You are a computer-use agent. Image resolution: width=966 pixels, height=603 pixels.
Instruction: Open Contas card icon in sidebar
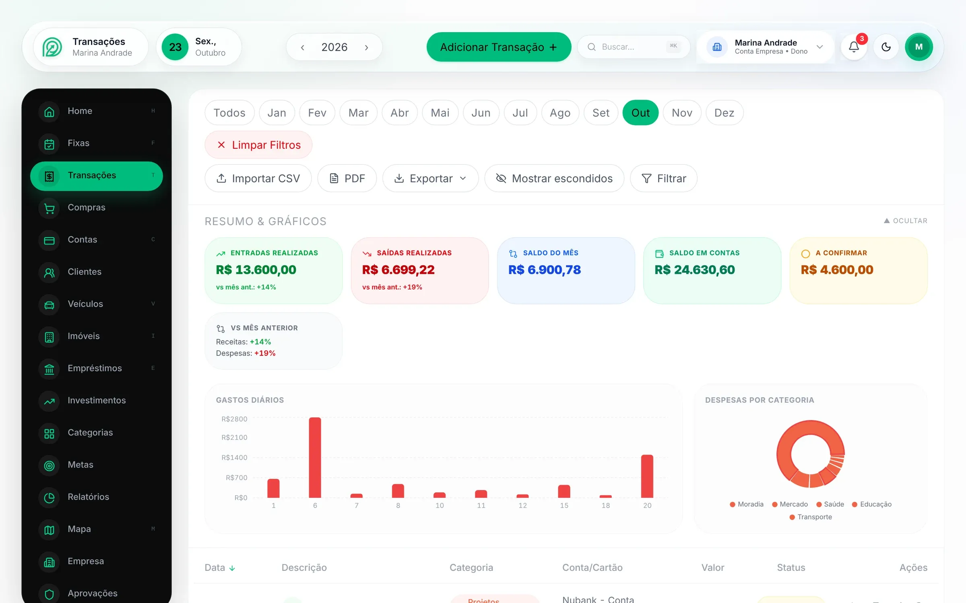49,240
